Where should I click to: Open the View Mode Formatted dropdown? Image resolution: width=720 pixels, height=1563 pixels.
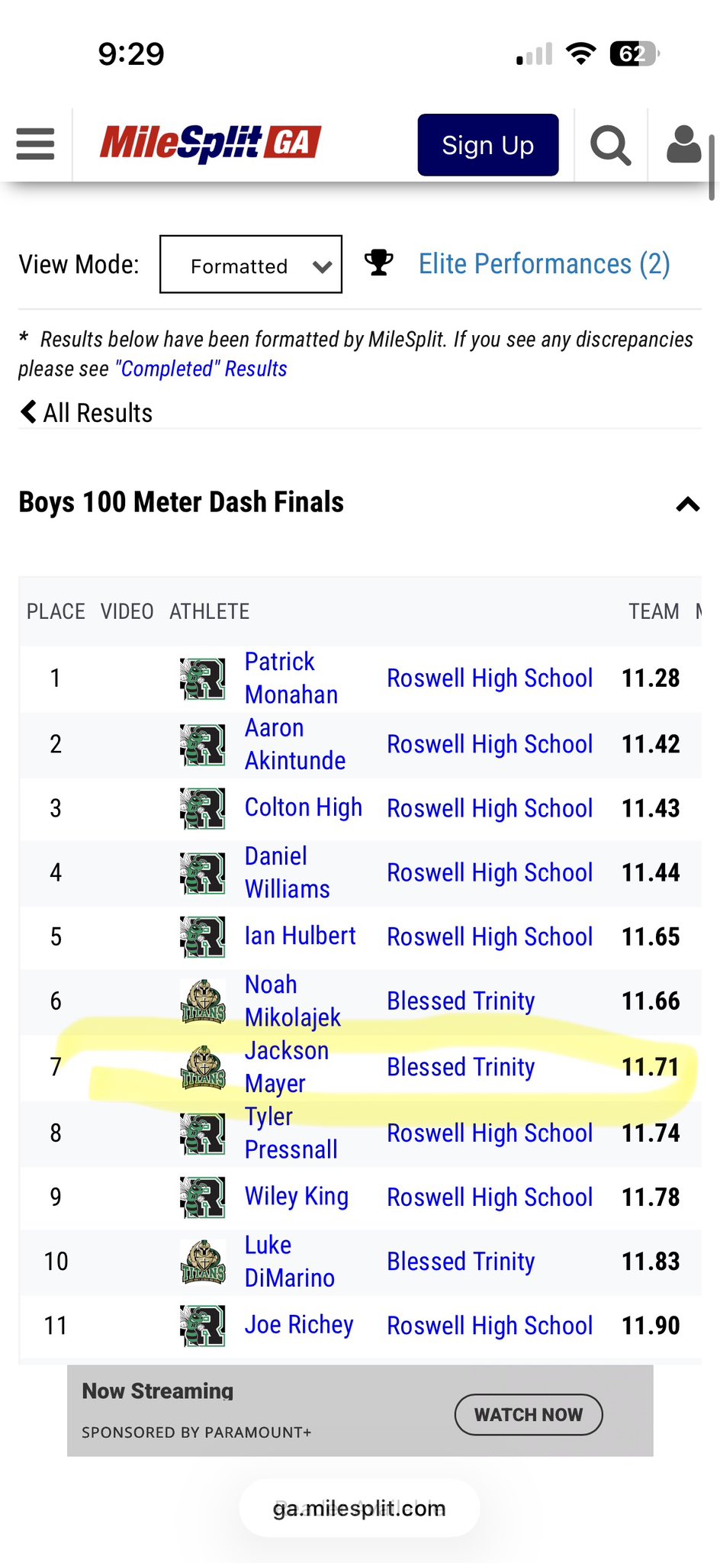tap(251, 265)
